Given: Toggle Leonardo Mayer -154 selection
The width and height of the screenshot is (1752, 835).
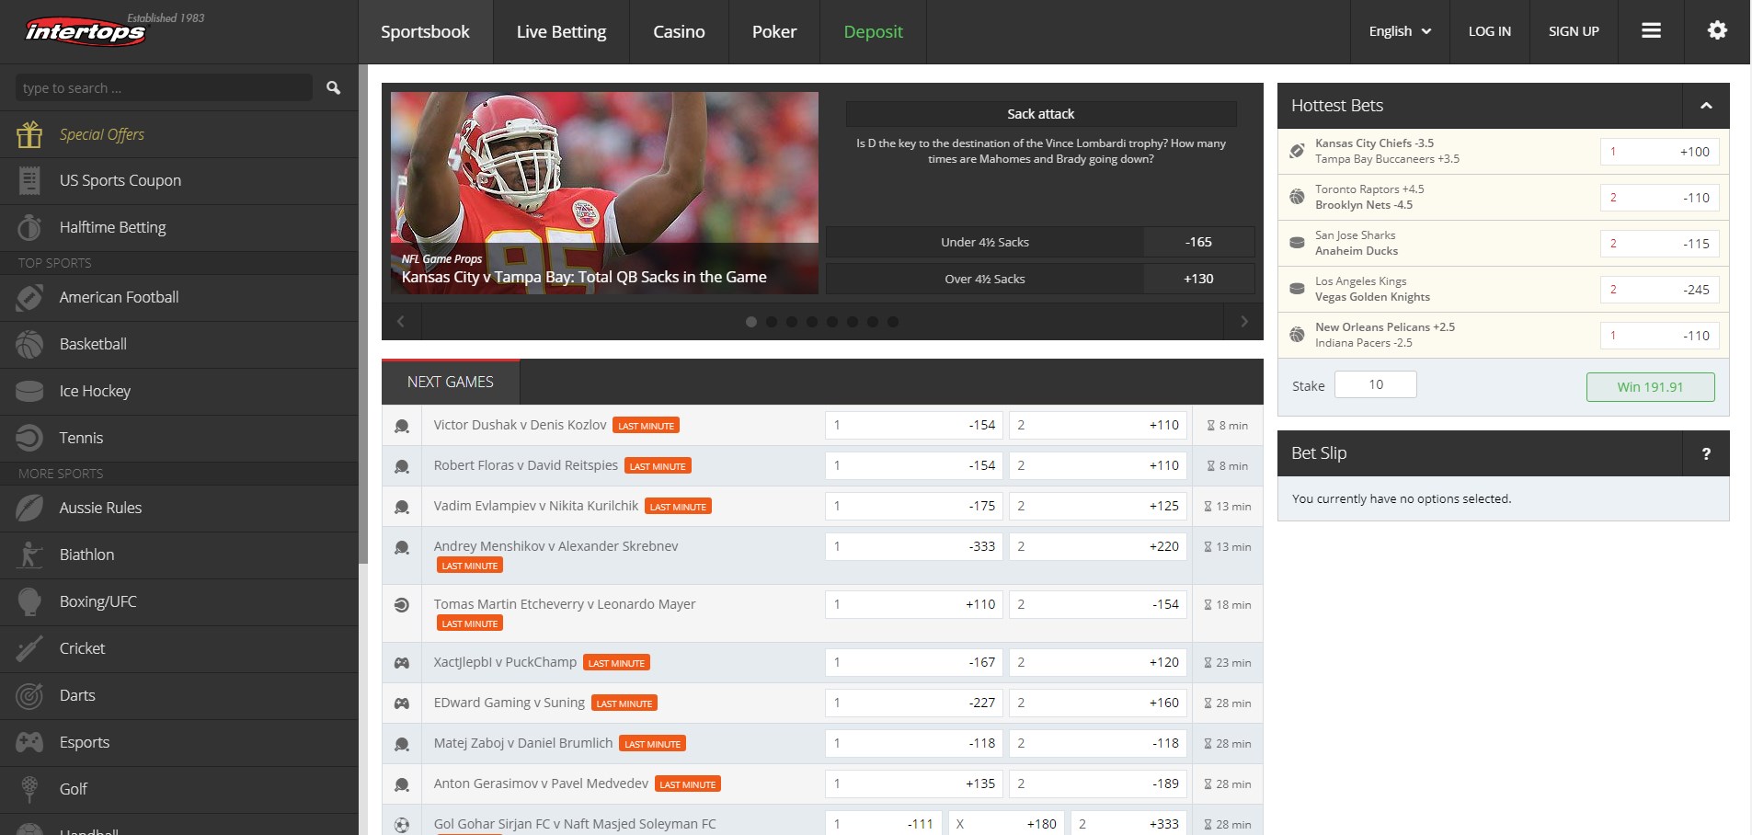Looking at the screenshot, I should (1098, 604).
